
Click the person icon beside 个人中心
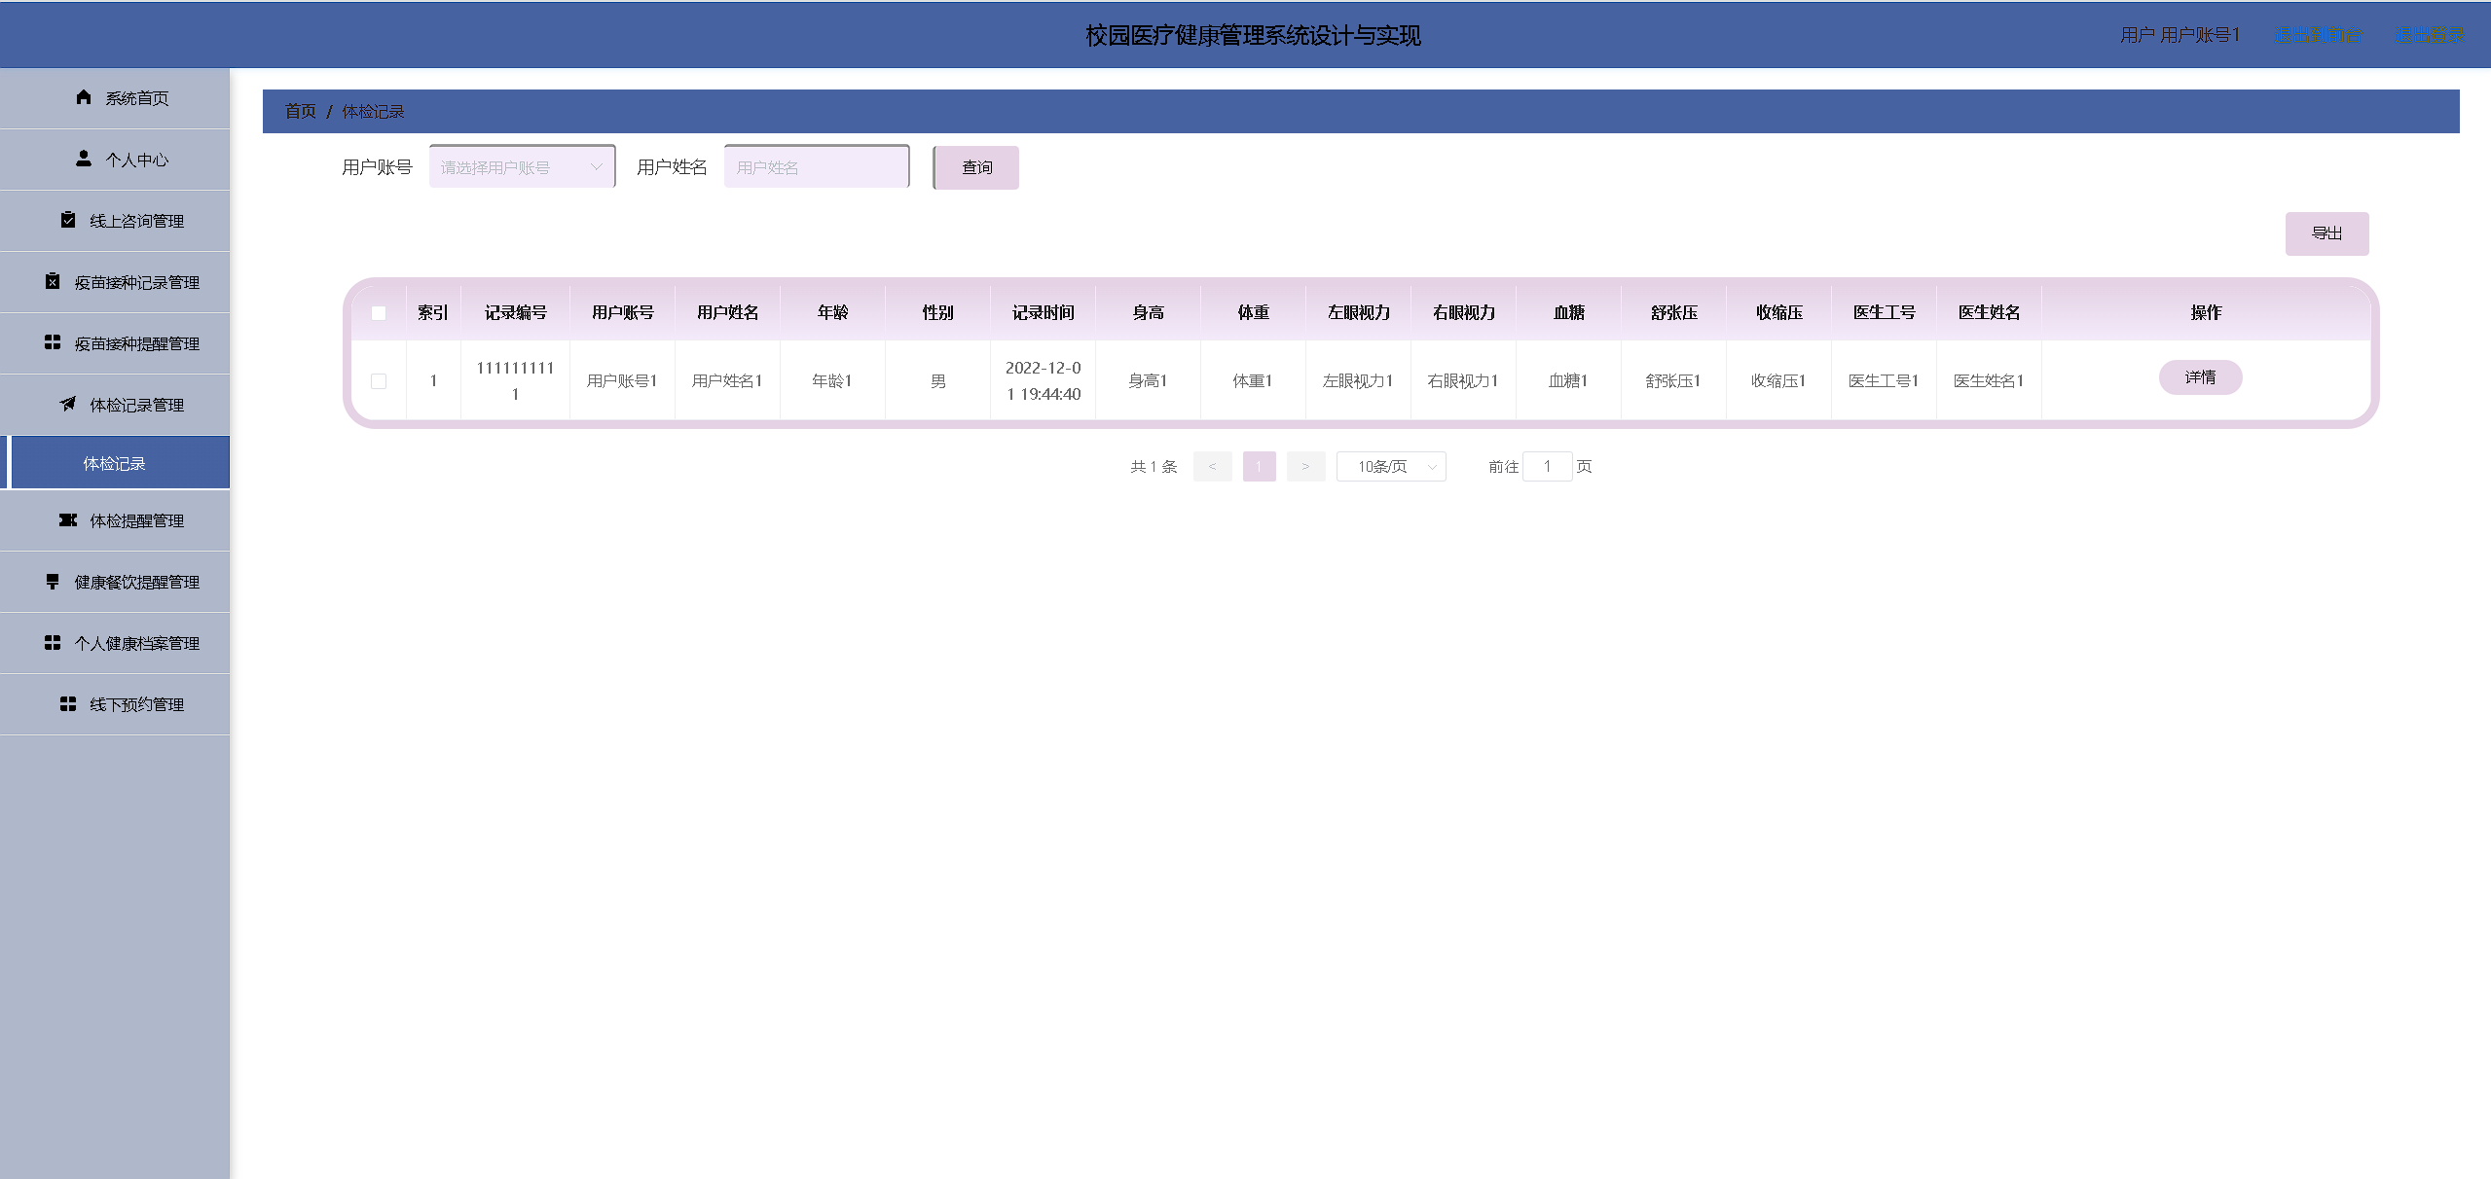pos(84,159)
